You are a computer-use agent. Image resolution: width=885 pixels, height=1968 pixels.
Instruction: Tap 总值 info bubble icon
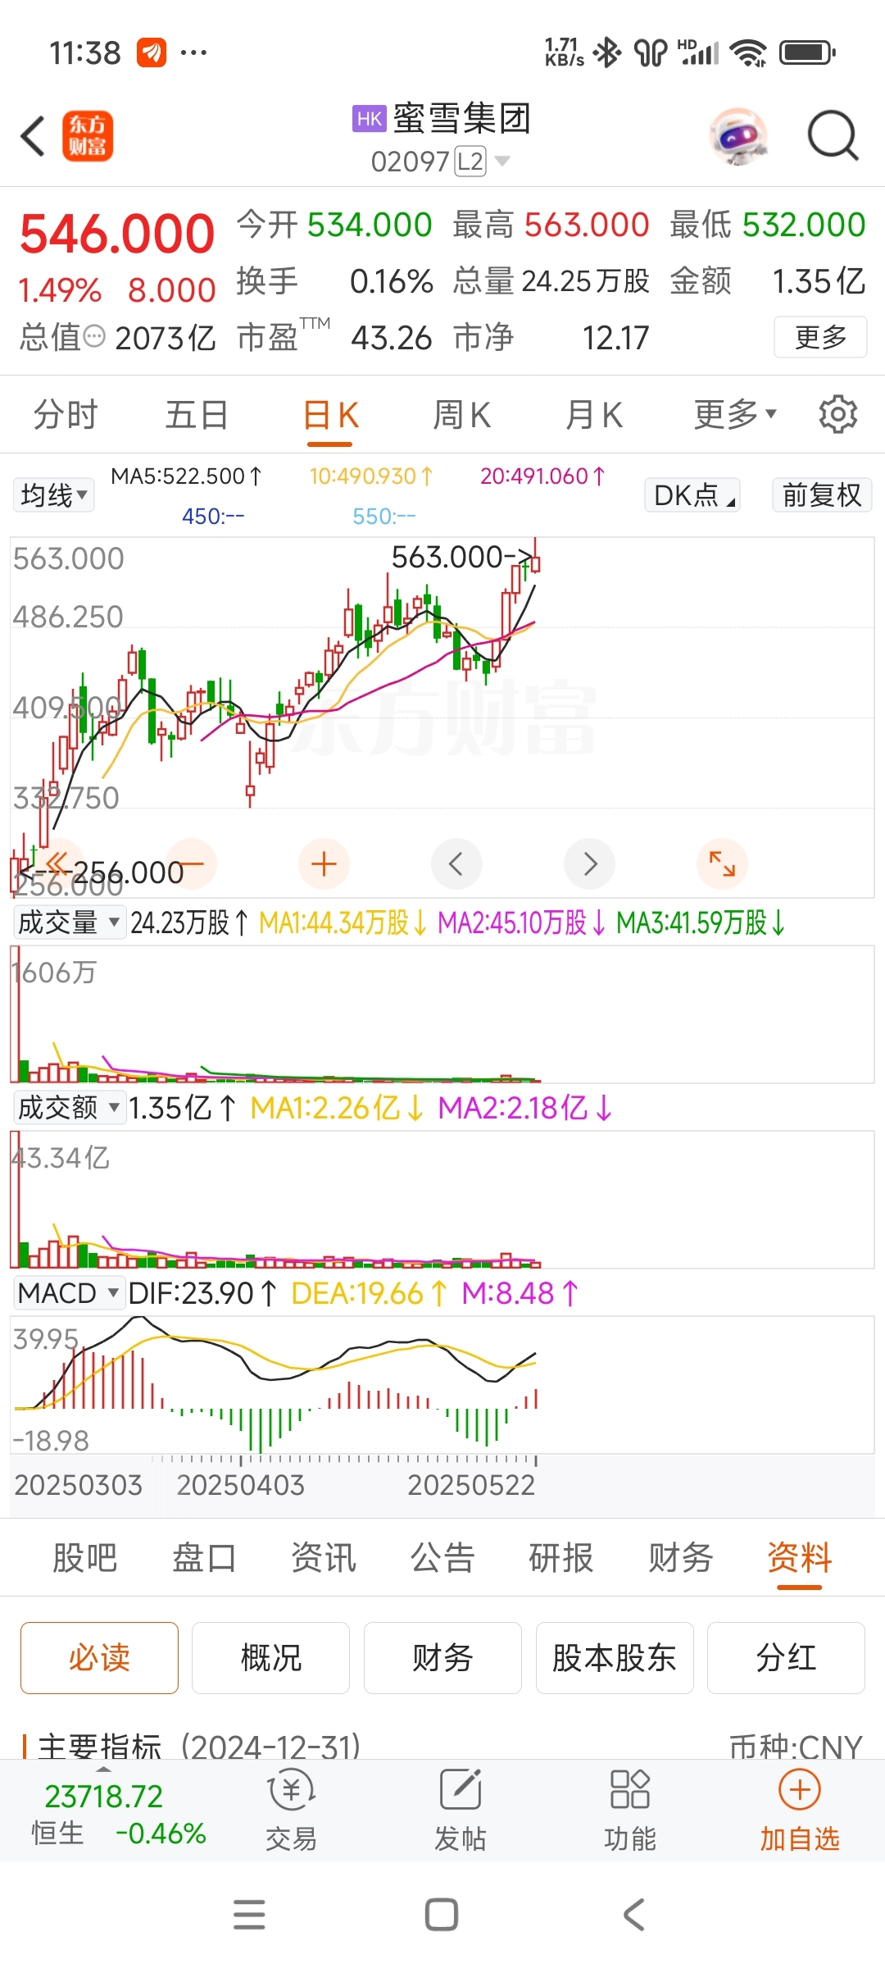pyautogui.click(x=95, y=335)
